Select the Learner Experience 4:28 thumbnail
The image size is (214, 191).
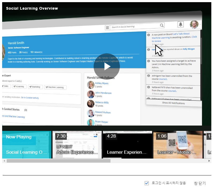click(127, 145)
